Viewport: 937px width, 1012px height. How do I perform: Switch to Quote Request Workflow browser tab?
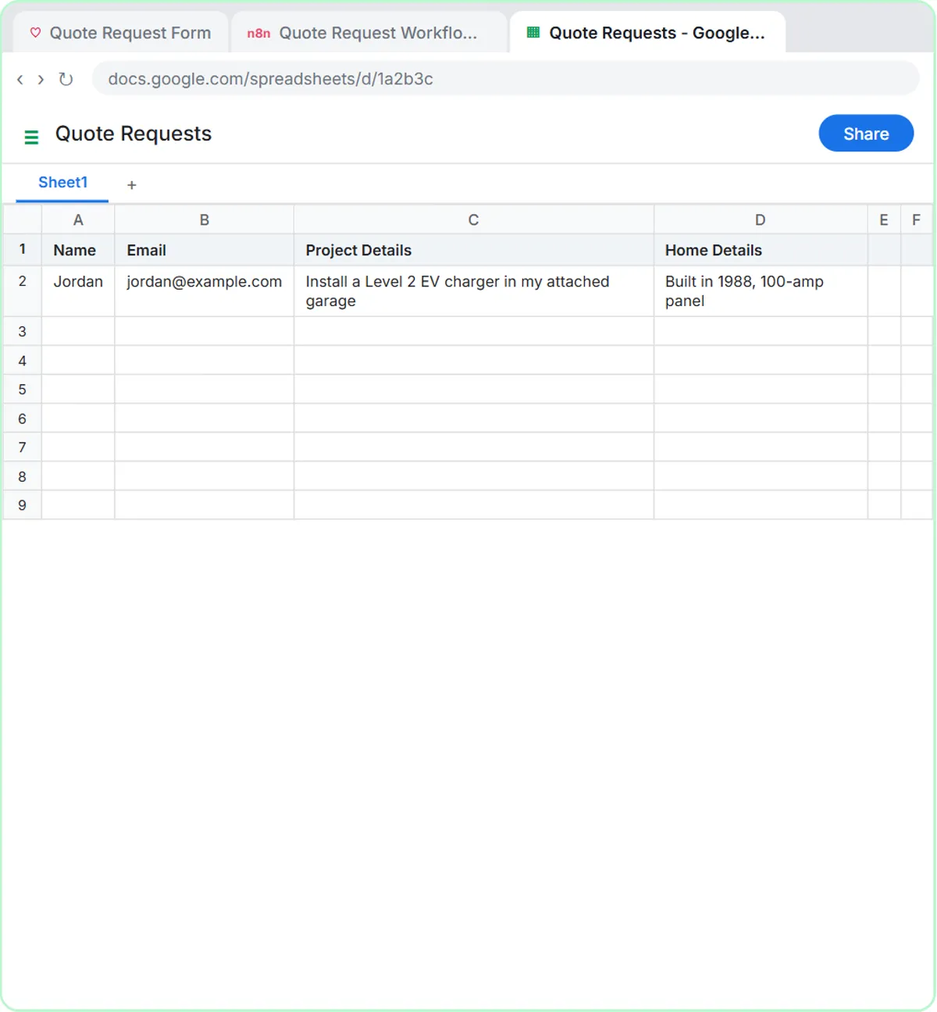click(369, 33)
